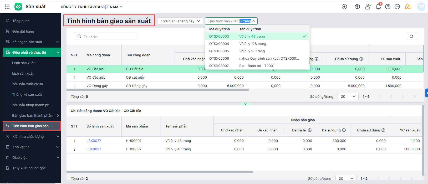
Task: Open the help question mark icon
Action: tap(388, 7)
